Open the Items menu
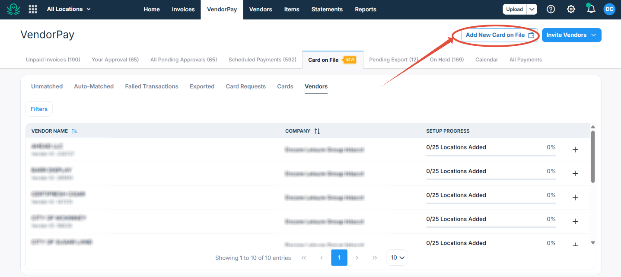 click(292, 9)
